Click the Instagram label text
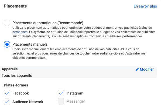This screenshot has height=109, width=161. pyautogui.click(x=75, y=93)
